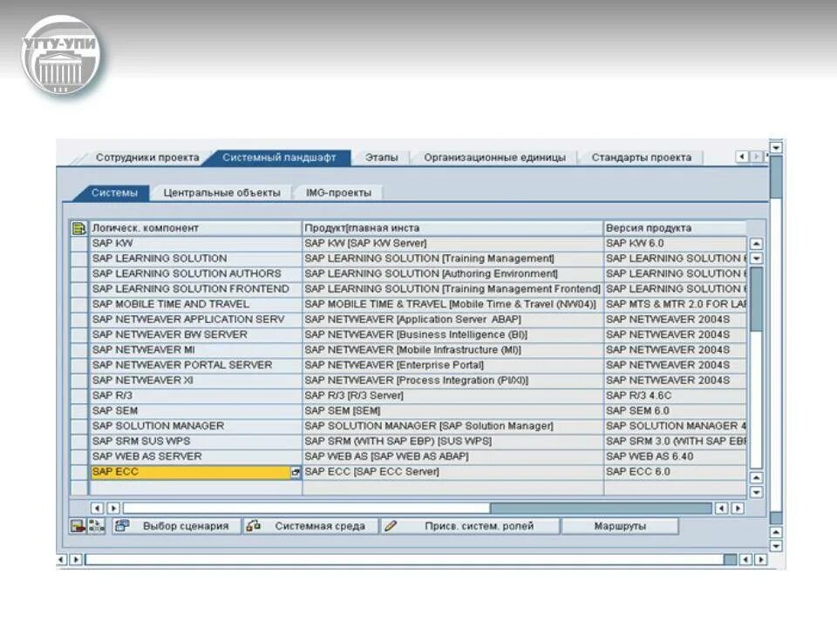Switch to Системный ландшафт tab
The image size is (837, 627).
[x=279, y=158]
